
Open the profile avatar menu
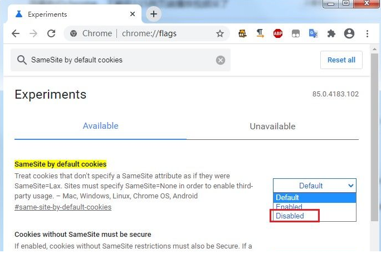pyautogui.click(x=349, y=33)
